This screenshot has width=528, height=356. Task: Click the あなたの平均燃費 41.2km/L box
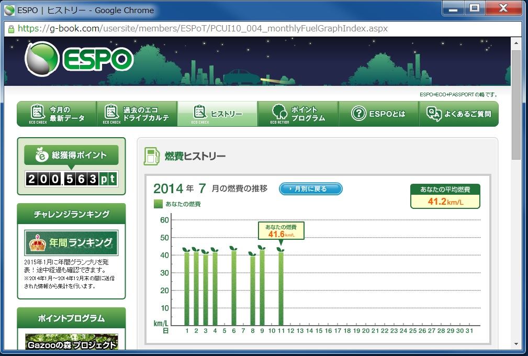coord(445,196)
